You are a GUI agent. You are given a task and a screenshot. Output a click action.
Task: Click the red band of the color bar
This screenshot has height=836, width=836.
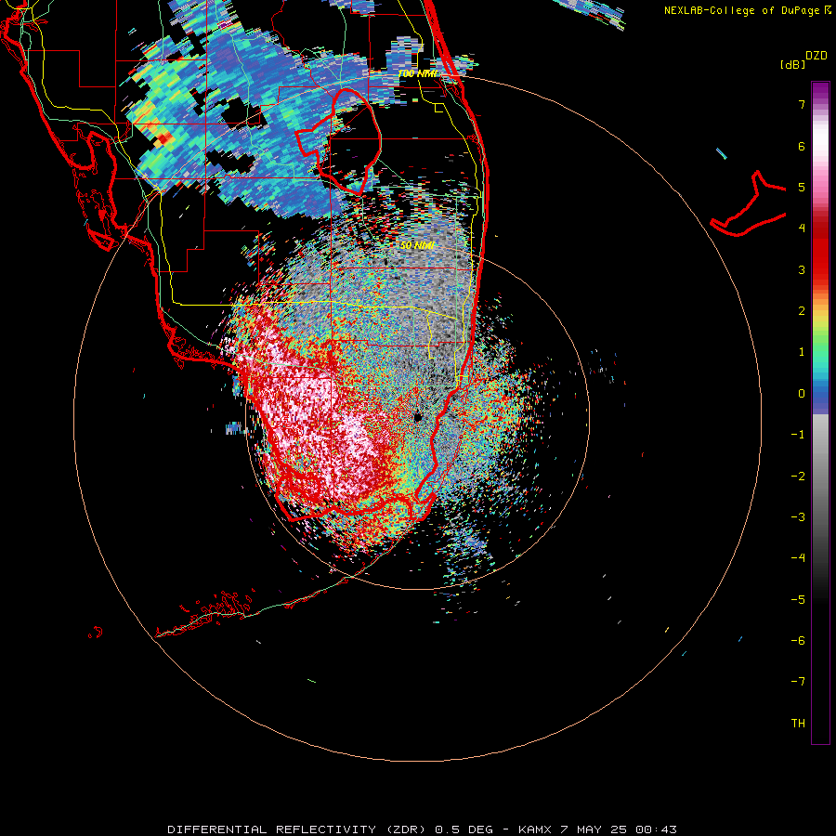point(820,251)
